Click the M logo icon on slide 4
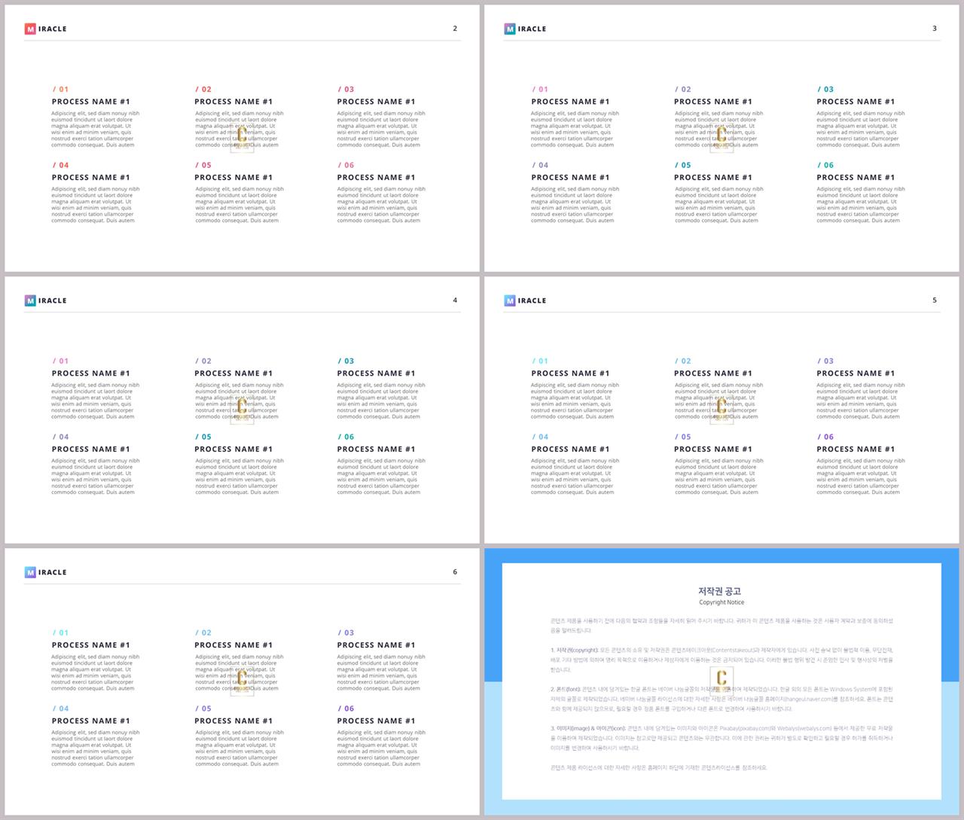Image resolution: width=964 pixels, height=820 pixels. pyautogui.click(x=30, y=300)
